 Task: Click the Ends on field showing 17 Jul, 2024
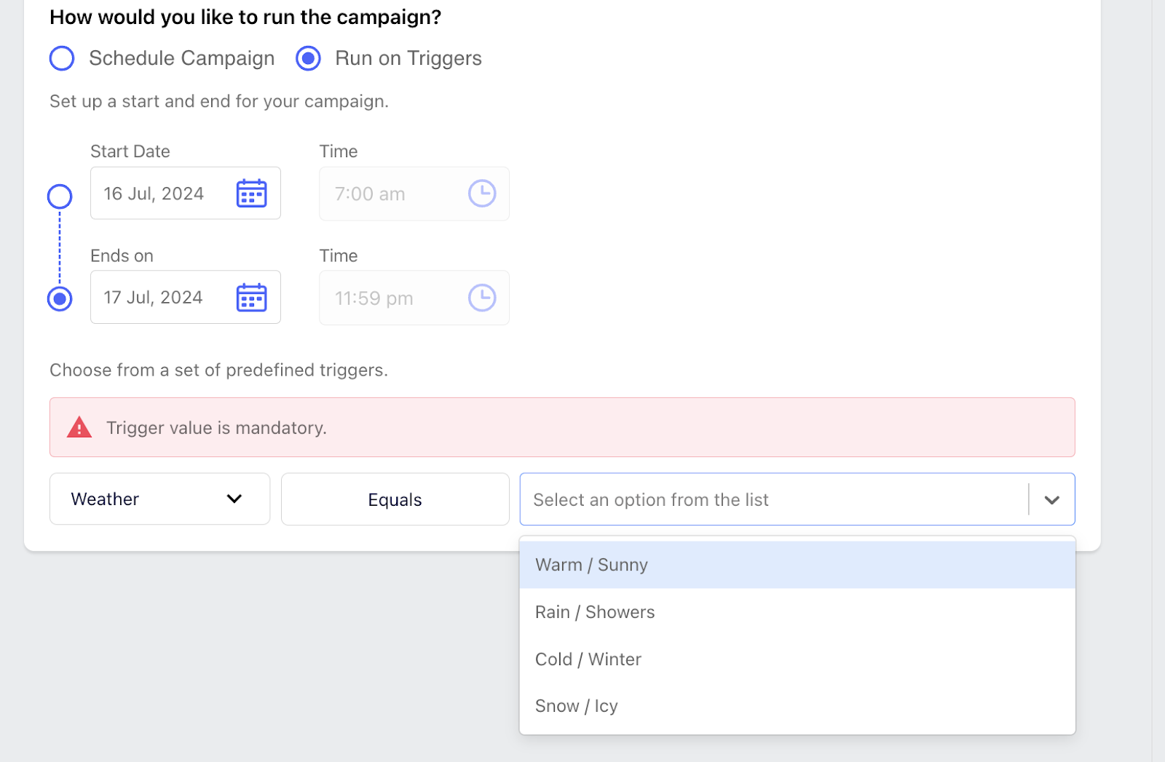(154, 298)
